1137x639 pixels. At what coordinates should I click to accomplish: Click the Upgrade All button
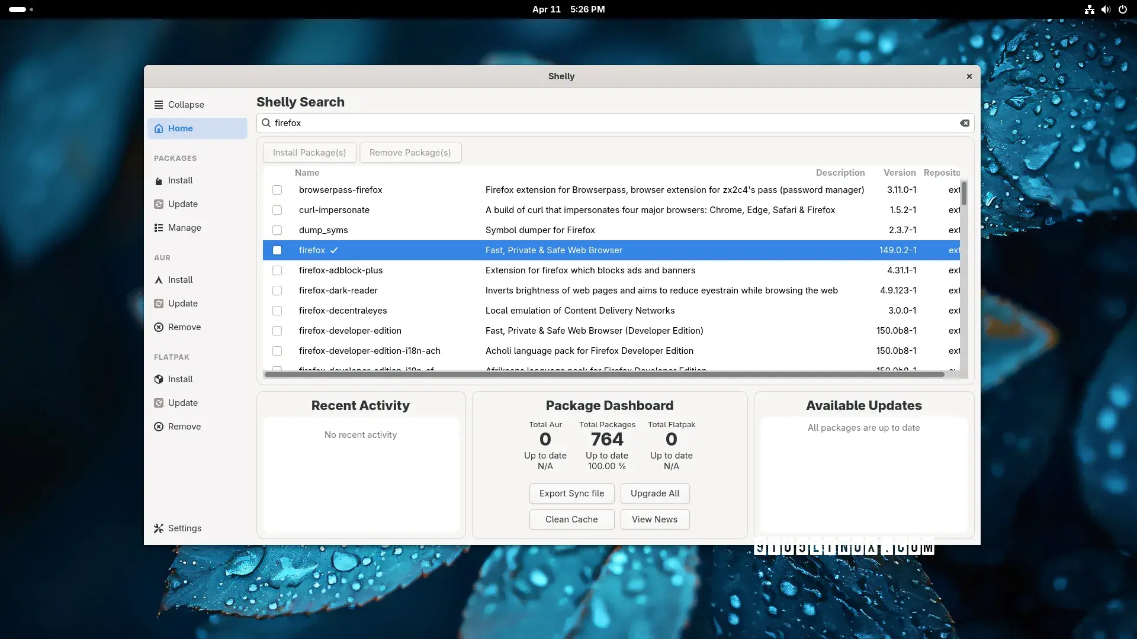click(x=655, y=493)
